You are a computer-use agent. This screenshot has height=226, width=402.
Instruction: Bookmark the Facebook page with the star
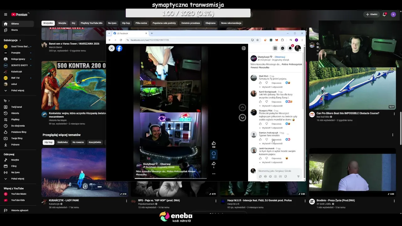[258, 40]
